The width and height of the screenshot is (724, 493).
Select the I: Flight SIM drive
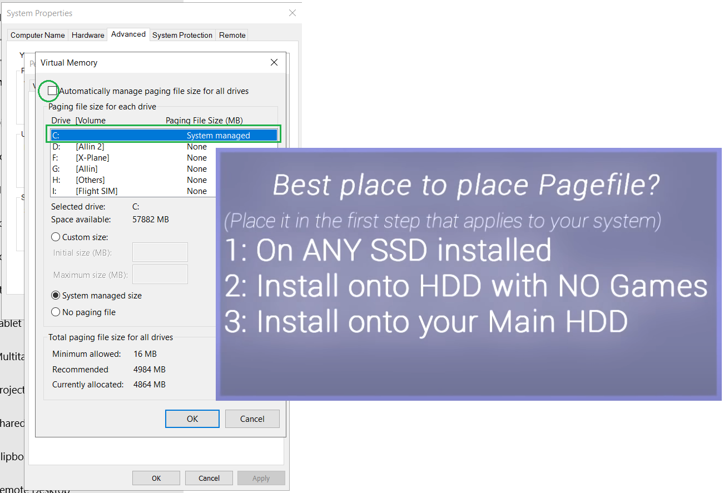click(x=130, y=191)
